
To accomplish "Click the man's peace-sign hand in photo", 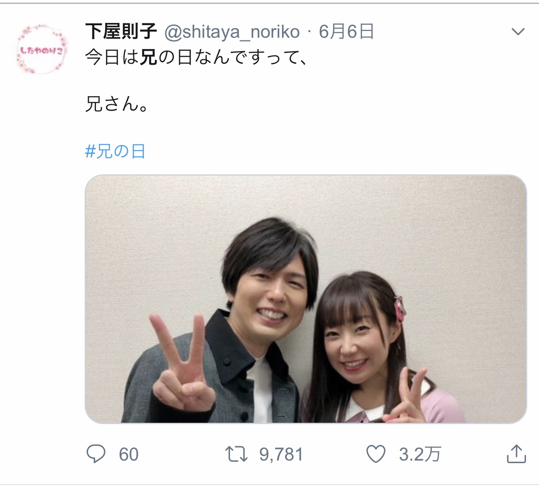I will (x=182, y=363).
